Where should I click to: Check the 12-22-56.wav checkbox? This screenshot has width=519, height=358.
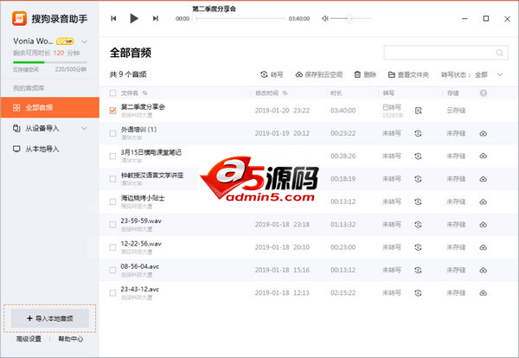[112, 247]
